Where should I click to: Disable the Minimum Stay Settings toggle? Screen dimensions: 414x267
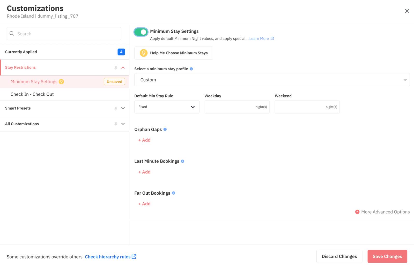pyautogui.click(x=141, y=32)
